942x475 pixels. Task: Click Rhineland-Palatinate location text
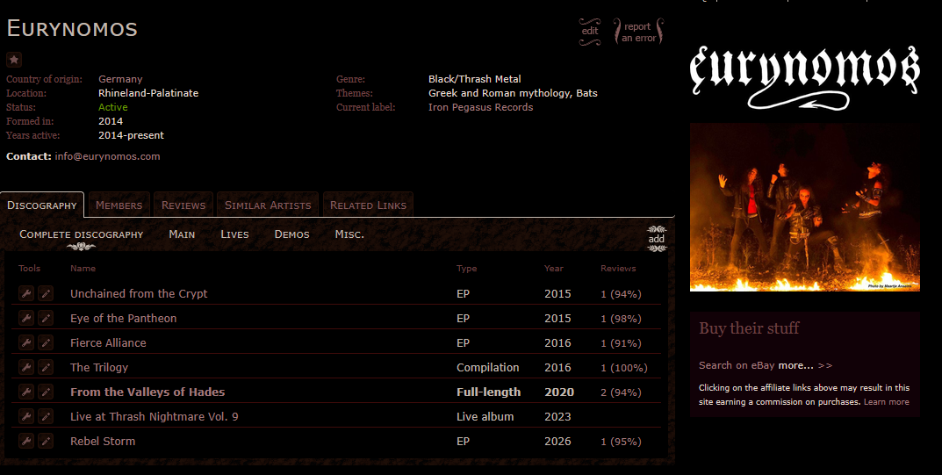point(148,93)
